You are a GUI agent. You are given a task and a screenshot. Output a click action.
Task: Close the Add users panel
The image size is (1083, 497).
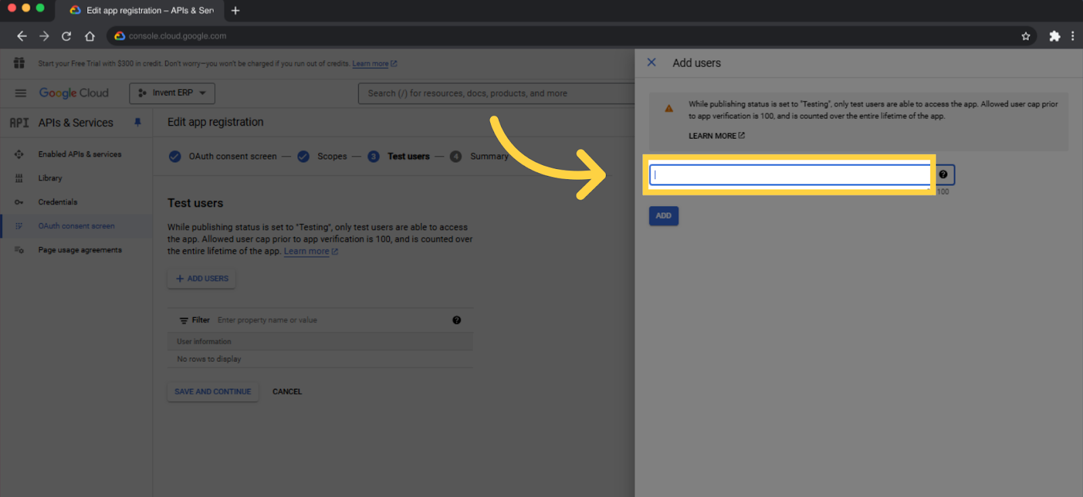651,62
